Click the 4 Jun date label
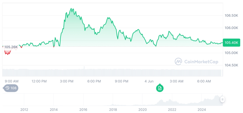 pos(149,81)
